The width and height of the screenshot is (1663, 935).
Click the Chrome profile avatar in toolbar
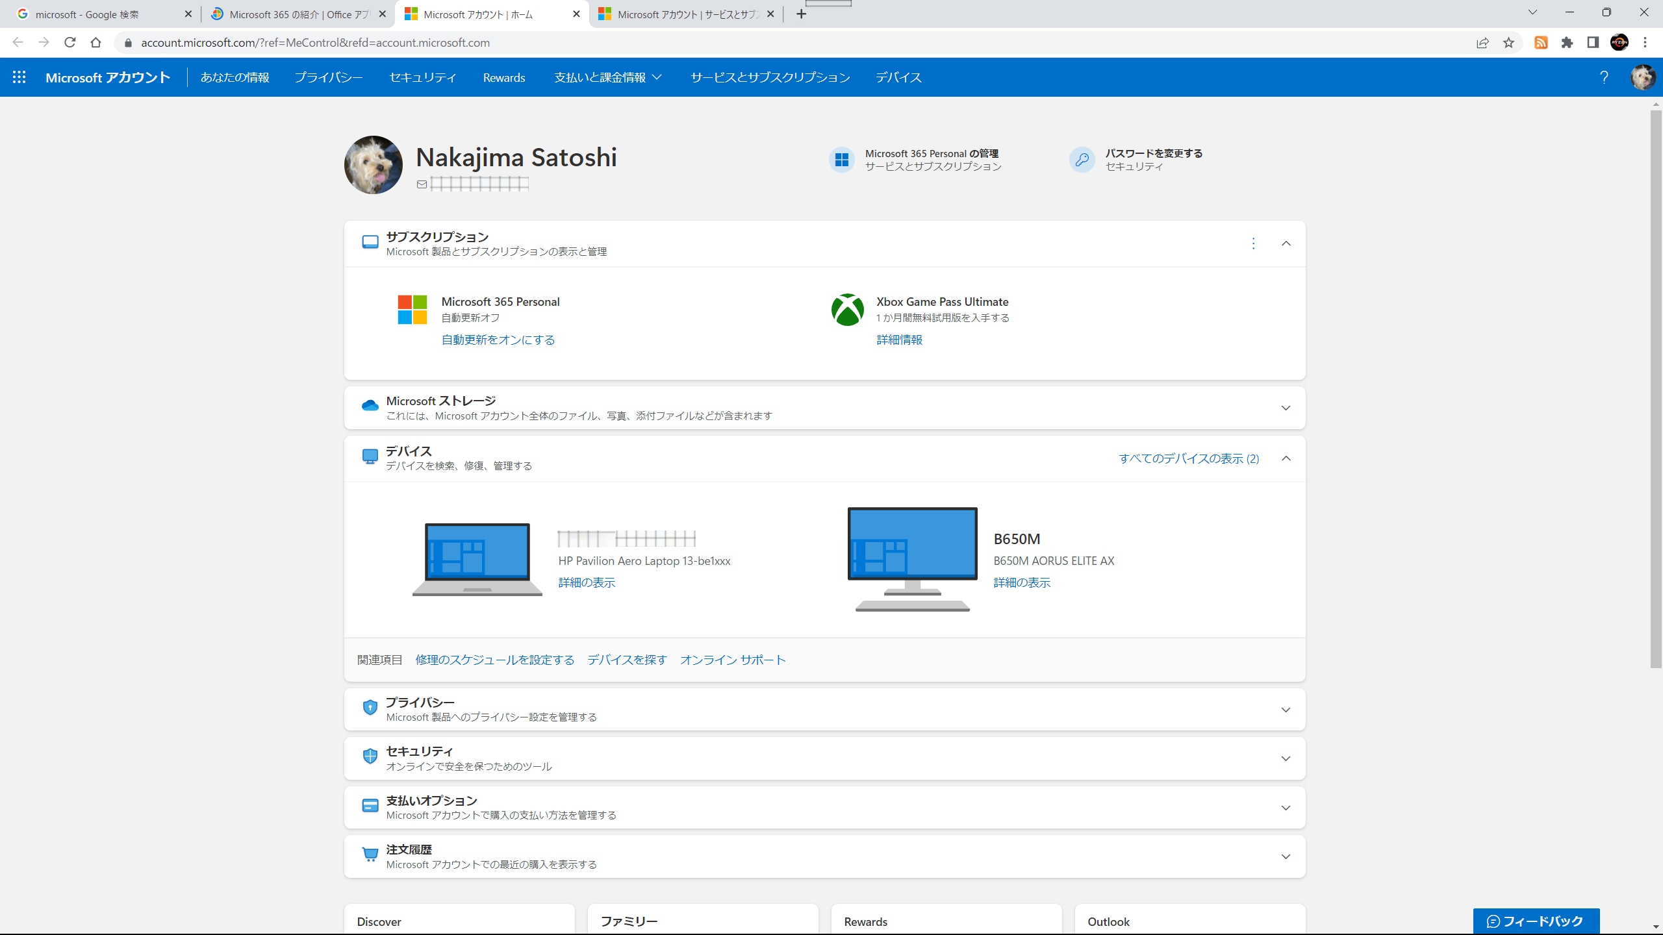[1619, 42]
